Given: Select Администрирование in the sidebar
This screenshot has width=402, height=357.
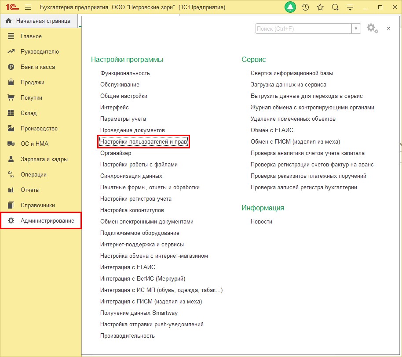Looking at the screenshot, I should [41, 220].
